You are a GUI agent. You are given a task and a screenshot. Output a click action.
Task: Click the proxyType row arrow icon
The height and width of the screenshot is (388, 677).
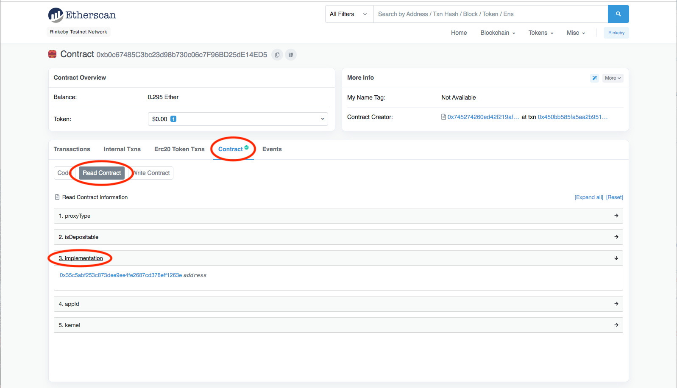(x=616, y=216)
